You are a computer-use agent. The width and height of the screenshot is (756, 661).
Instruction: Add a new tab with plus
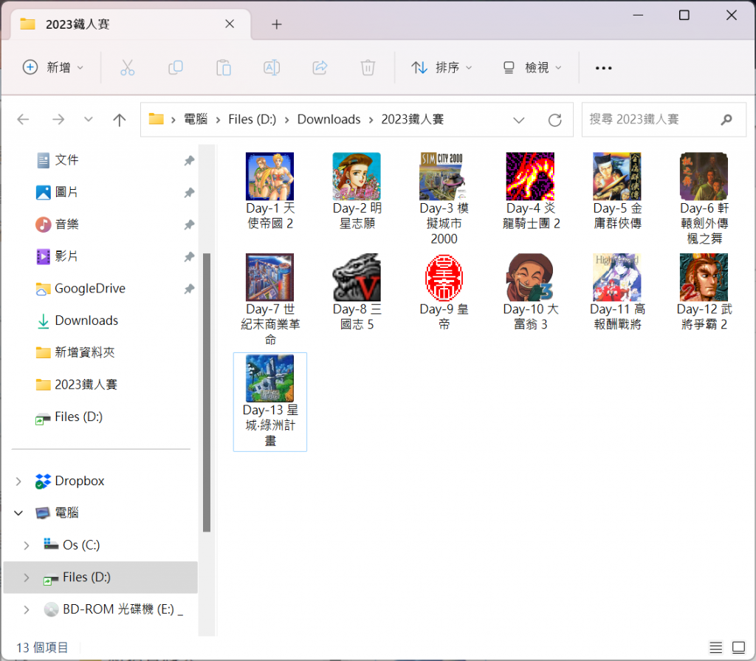276,24
